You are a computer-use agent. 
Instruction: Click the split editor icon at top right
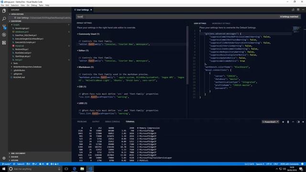click(298, 10)
